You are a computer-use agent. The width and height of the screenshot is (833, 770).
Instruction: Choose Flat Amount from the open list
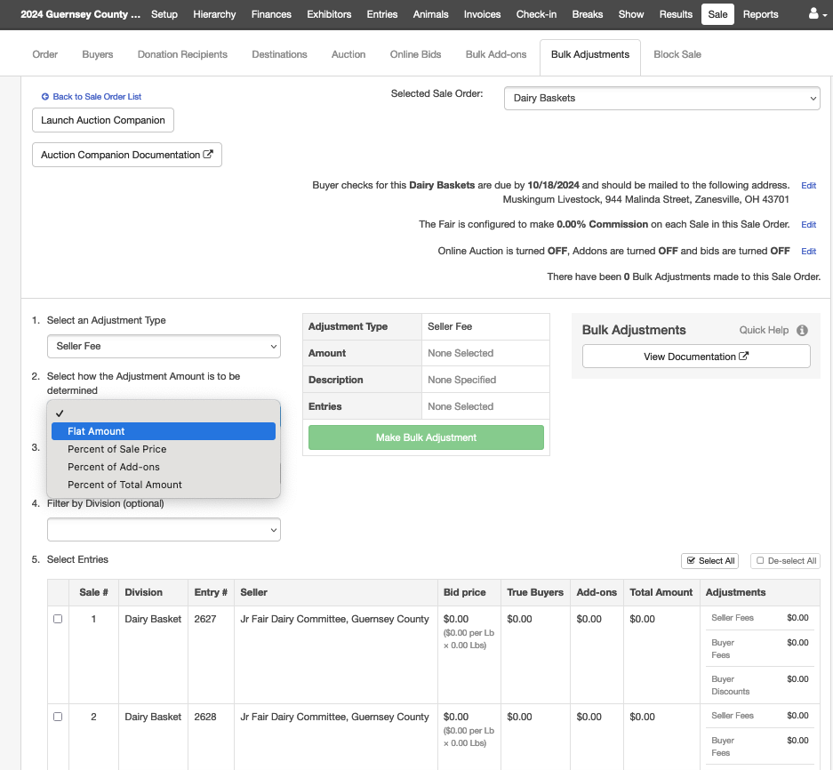click(164, 431)
